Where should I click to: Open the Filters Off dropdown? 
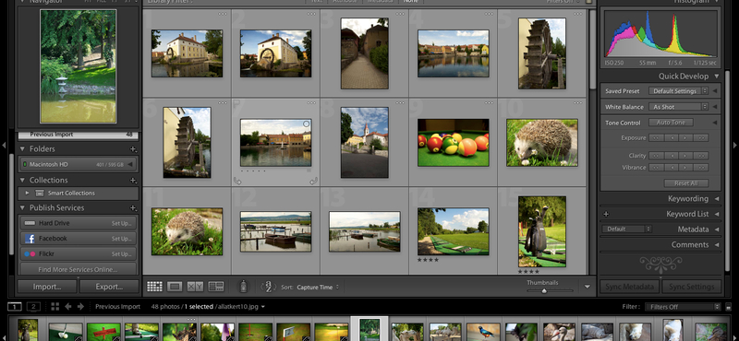pyautogui.click(x=683, y=307)
